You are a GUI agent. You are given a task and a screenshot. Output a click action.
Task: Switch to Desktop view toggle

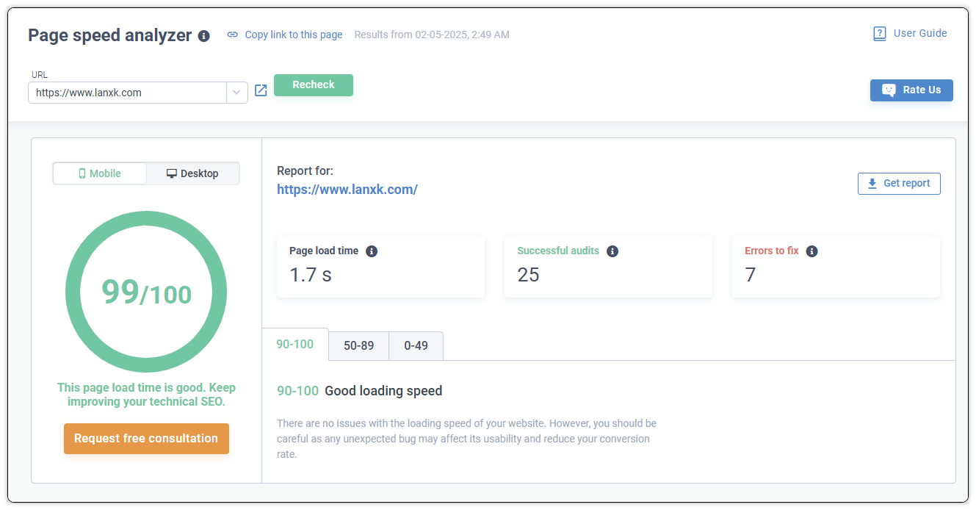[192, 173]
